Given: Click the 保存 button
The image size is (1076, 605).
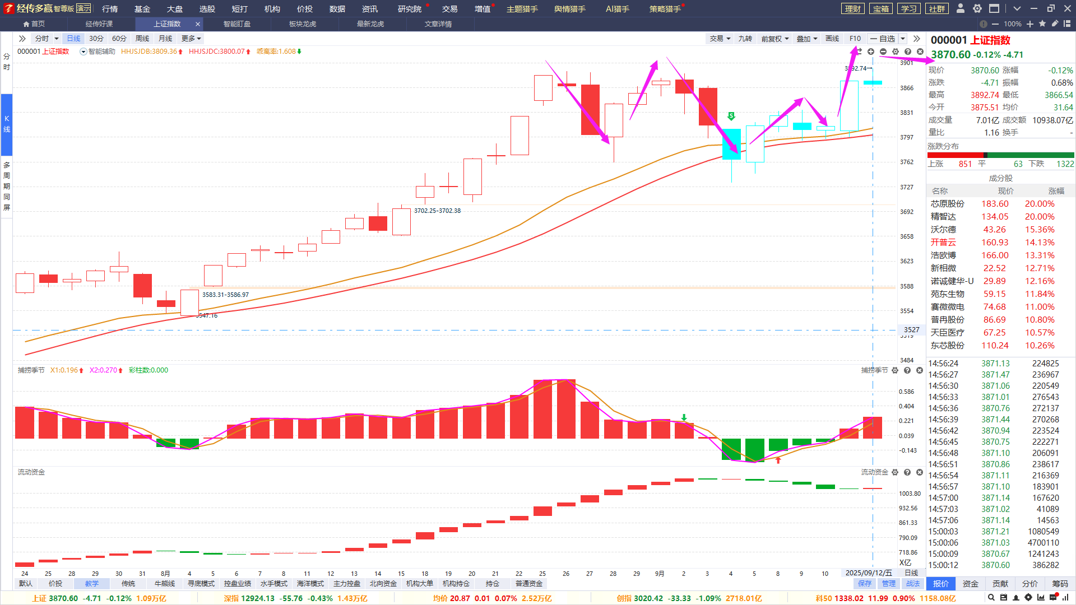Looking at the screenshot, I should click(x=865, y=583).
